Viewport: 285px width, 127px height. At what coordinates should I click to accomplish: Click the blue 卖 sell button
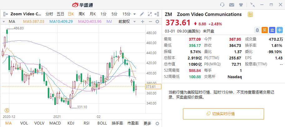point(272,30)
